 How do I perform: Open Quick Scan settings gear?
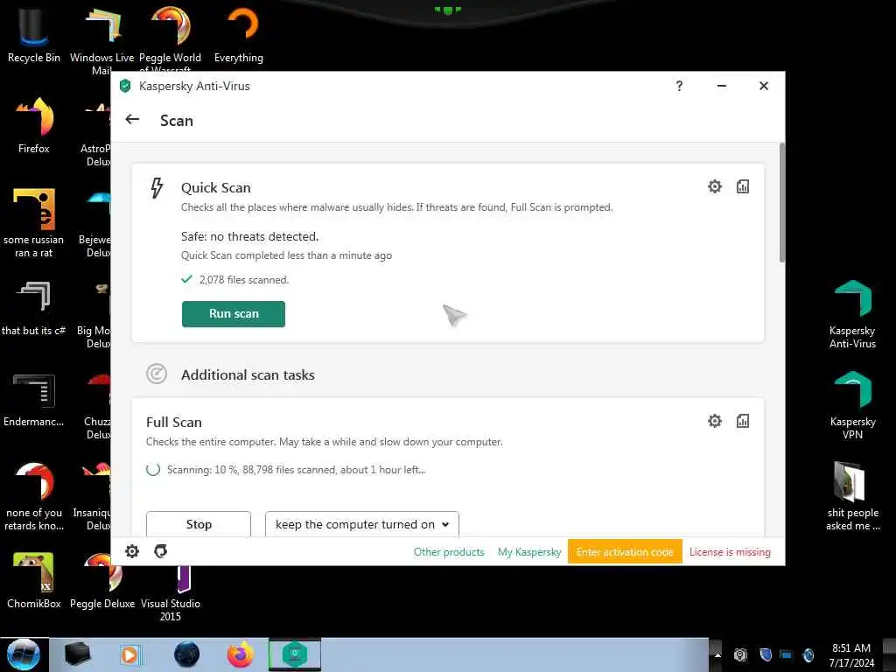coord(714,186)
